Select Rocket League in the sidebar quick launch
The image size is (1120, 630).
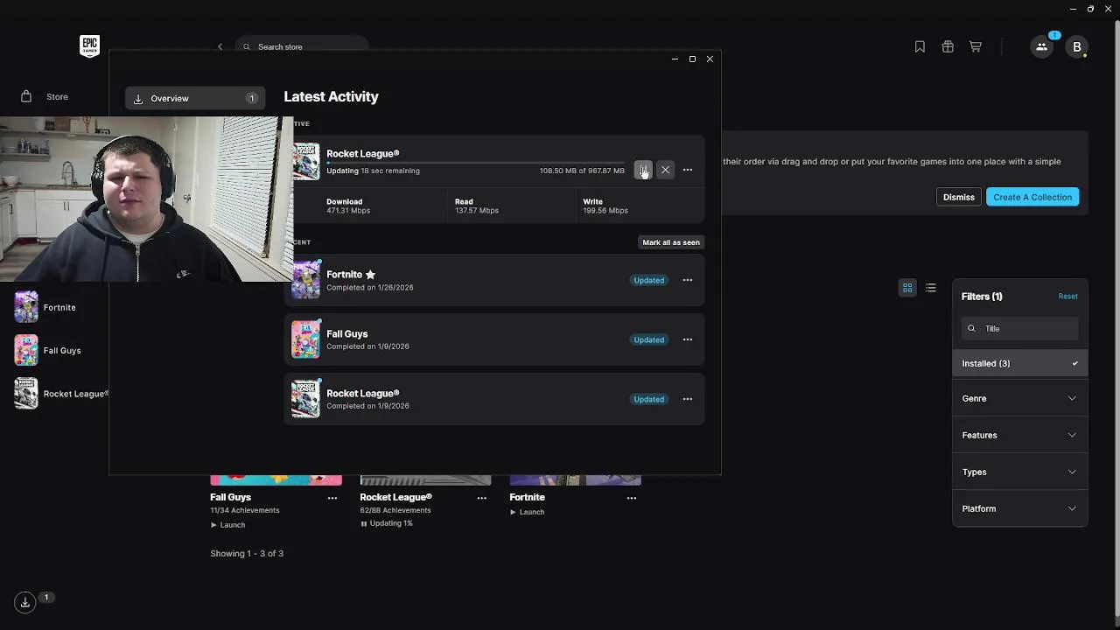click(61, 394)
